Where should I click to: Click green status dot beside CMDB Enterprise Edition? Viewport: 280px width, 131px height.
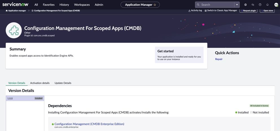click(x=53, y=124)
